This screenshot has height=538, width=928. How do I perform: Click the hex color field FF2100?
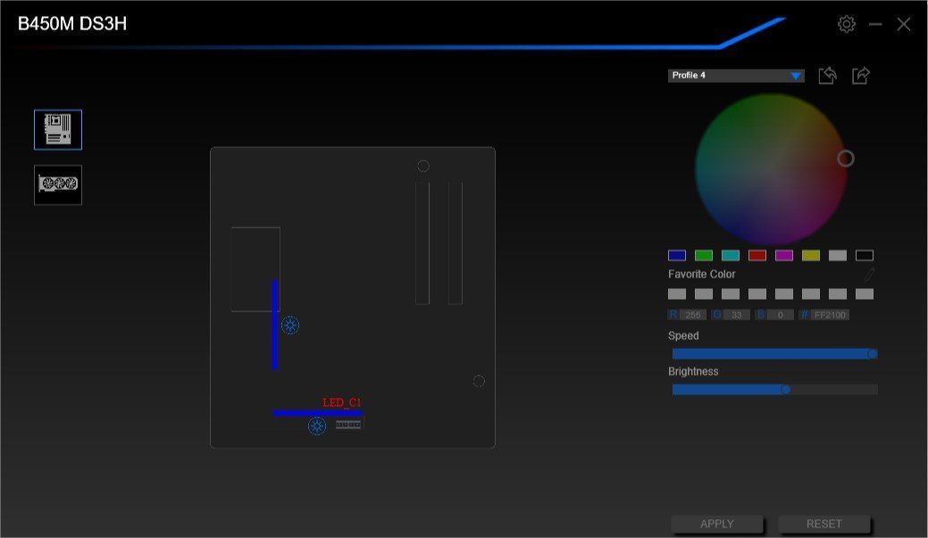(x=830, y=315)
